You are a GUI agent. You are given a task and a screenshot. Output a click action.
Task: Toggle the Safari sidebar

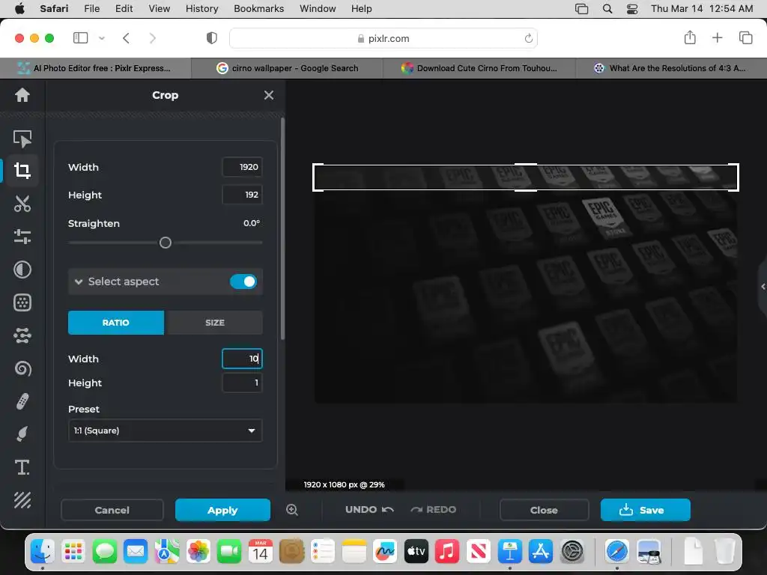(80, 38)
